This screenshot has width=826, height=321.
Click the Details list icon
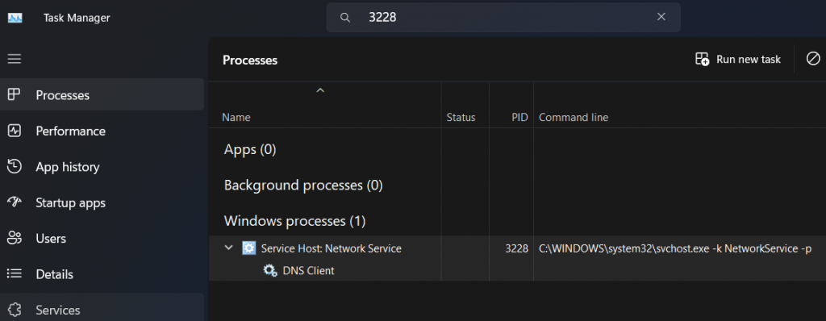(x=15, y=274)
